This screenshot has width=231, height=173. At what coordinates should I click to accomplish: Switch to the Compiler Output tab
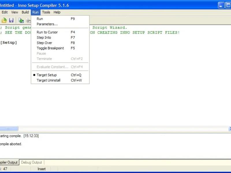point(9,162)
